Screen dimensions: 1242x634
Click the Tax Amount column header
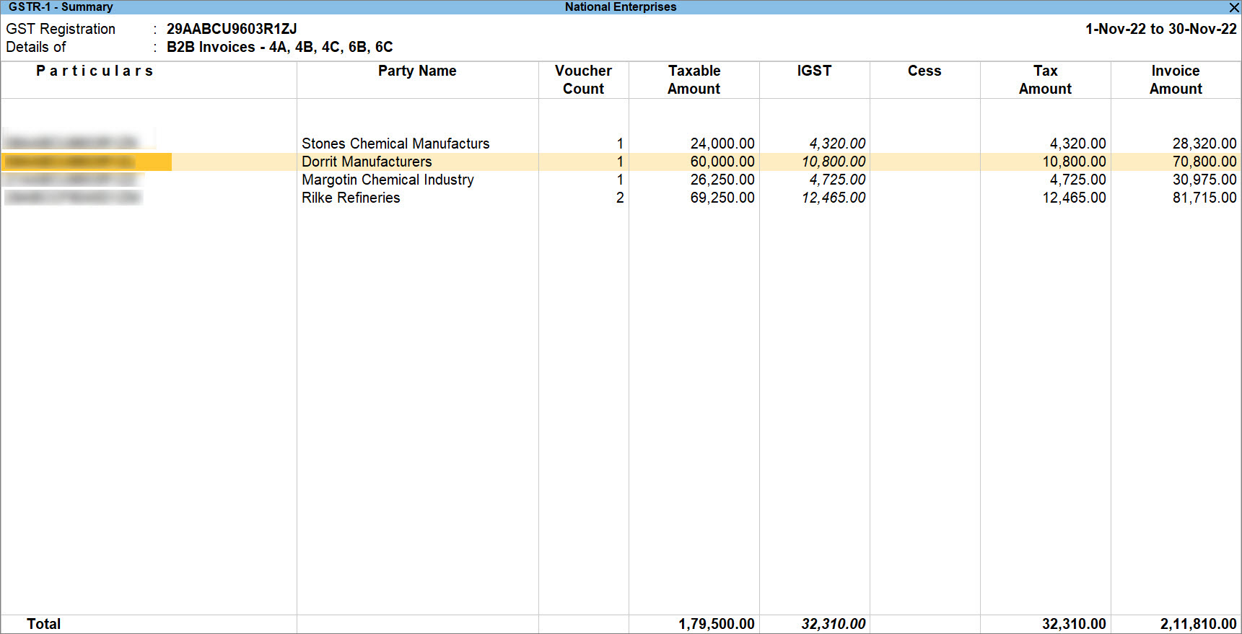(x=1045, y=79)
